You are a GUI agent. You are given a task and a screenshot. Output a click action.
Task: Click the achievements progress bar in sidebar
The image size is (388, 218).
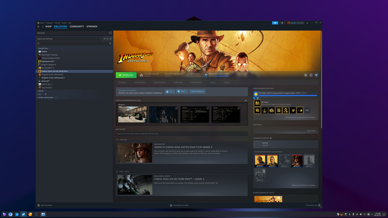coord(288,95)
